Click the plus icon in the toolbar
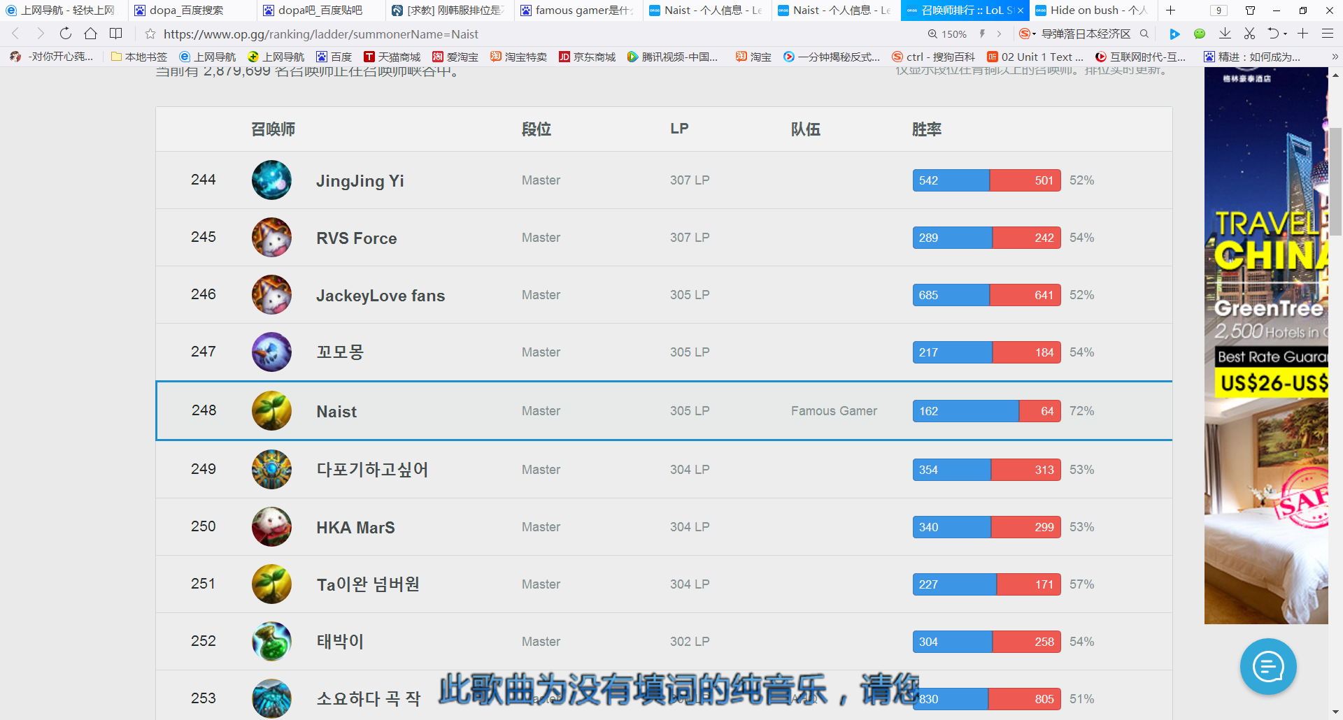The height and width of the screenshot is (720, 1343). click(1302, 34)
